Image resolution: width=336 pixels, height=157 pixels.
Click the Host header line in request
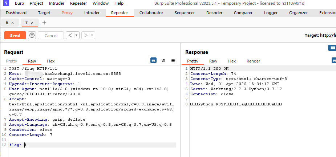point(65,74)
